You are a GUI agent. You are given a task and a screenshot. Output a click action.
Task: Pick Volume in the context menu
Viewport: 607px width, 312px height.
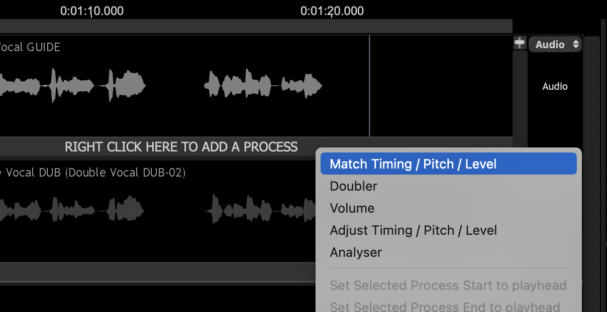(x=352, y=208)
